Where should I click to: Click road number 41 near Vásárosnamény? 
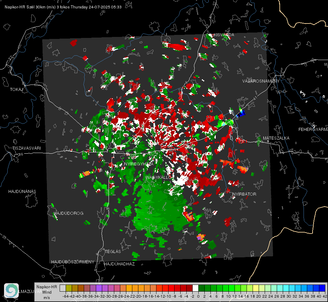tap(255, 98)
